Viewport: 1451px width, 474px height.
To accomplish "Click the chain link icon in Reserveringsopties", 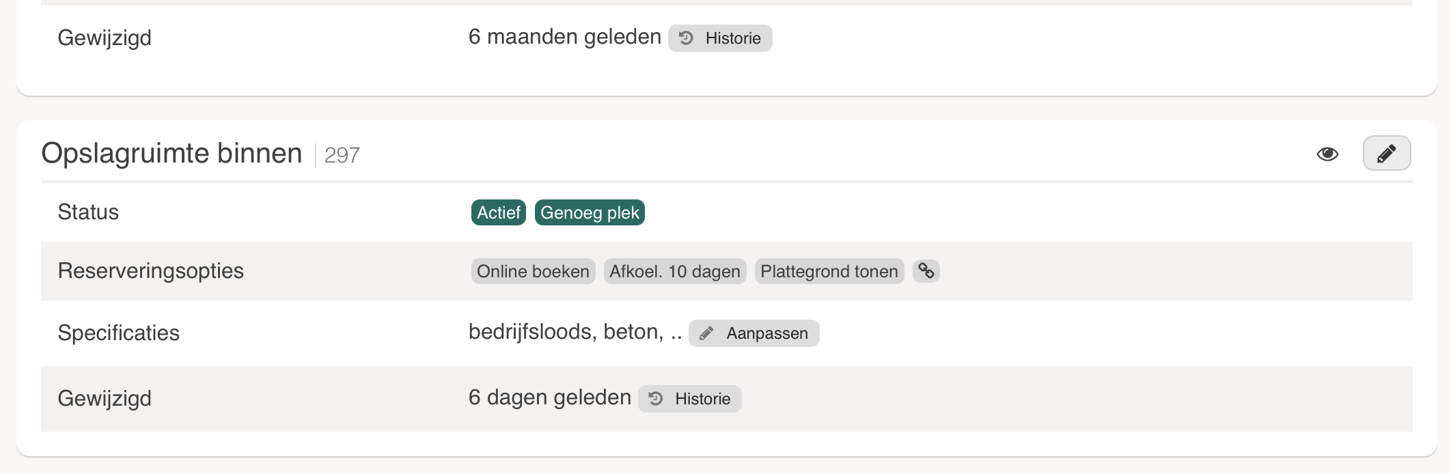I will coord(926,271).
